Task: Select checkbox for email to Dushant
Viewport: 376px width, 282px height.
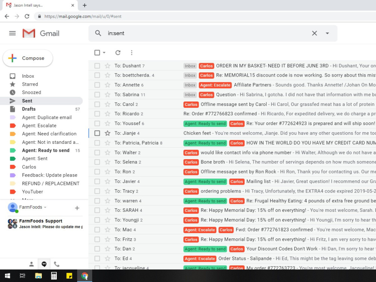Action: (x=97, y=66)
